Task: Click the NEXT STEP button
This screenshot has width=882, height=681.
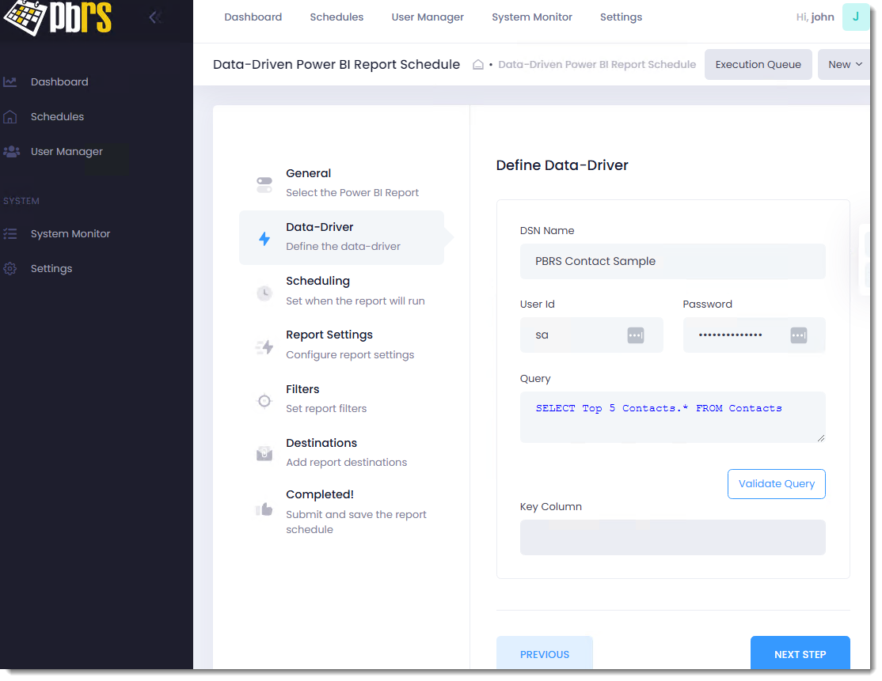Action: tap(800, 653)
